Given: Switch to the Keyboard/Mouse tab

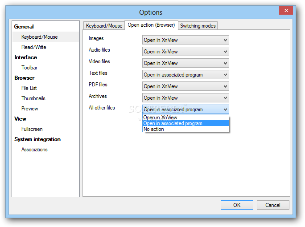Looking at the screenshot, I should [104, 26].
